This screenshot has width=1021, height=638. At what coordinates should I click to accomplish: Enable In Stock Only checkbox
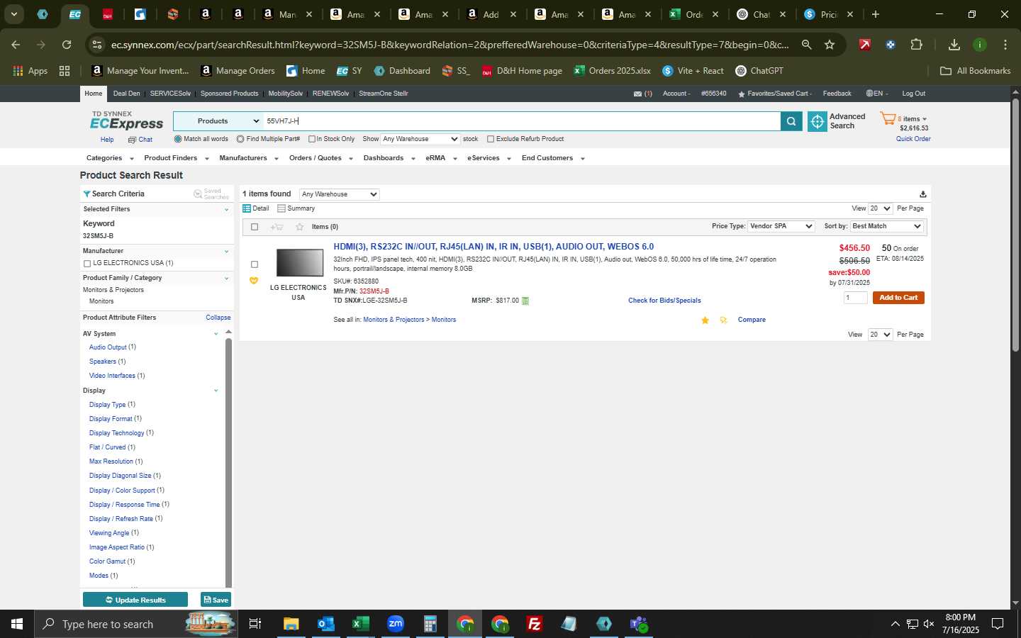point(312,139)
